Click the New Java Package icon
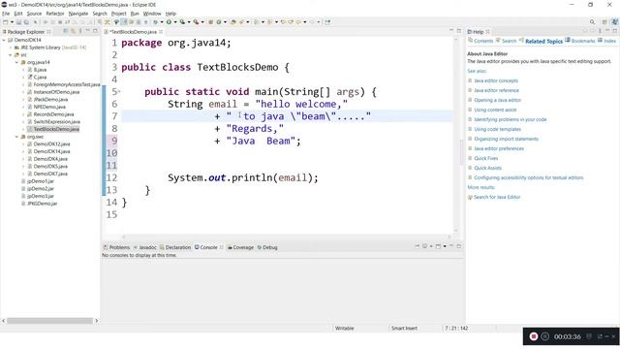Screen dimensions: 620x349 pyautogui.click(x=211, y=22)
